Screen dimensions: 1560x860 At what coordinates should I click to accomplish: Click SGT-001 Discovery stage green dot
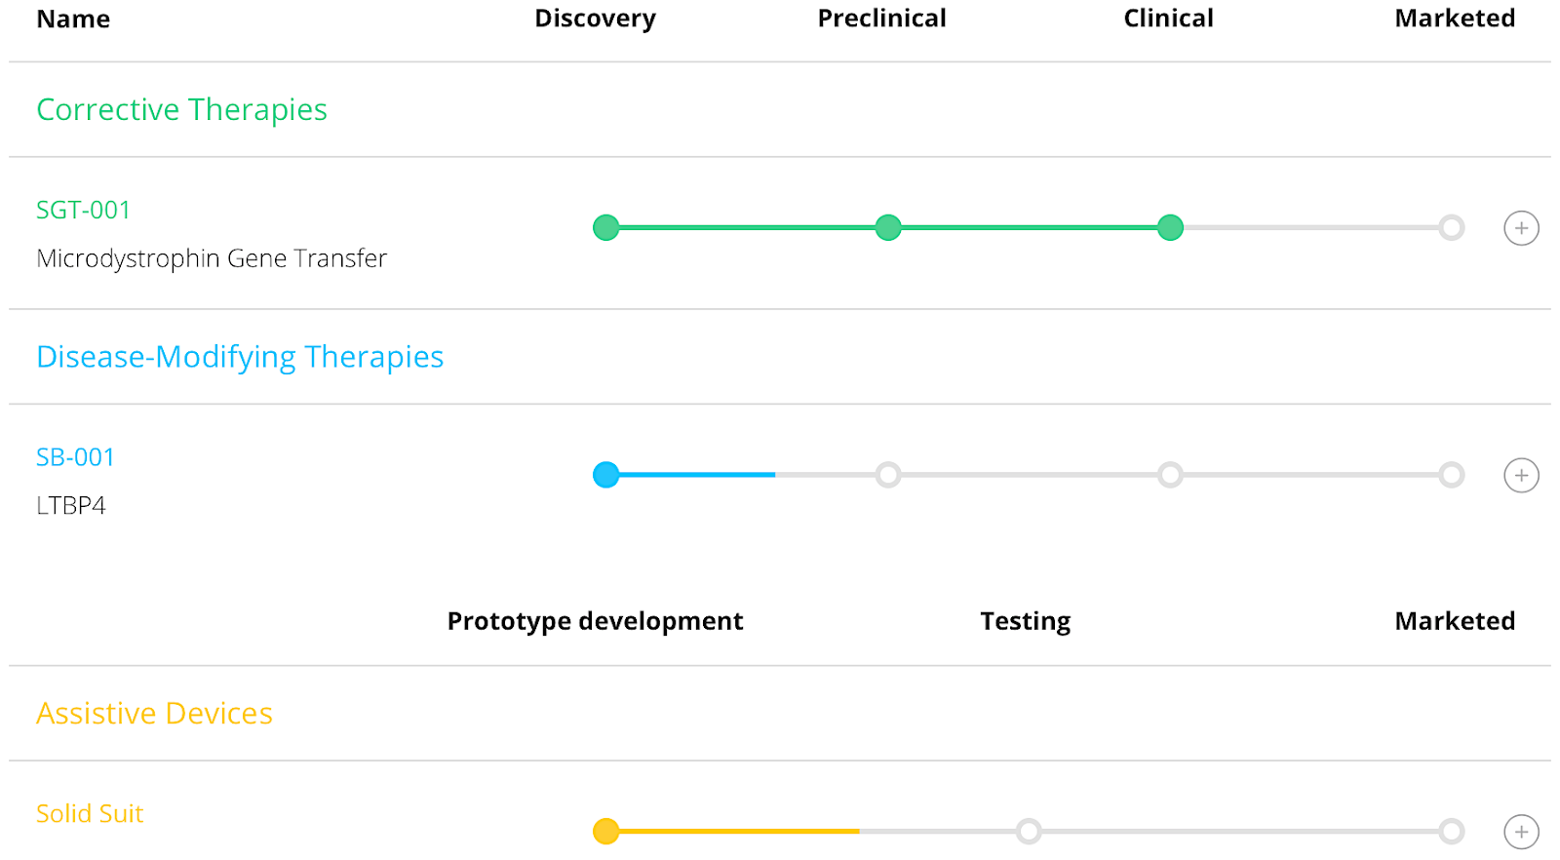(x=606, y=228)
